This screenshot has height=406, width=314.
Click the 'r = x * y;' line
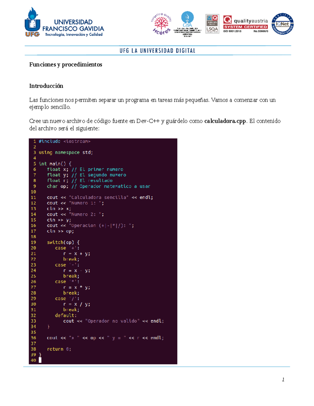pos(77,287)
